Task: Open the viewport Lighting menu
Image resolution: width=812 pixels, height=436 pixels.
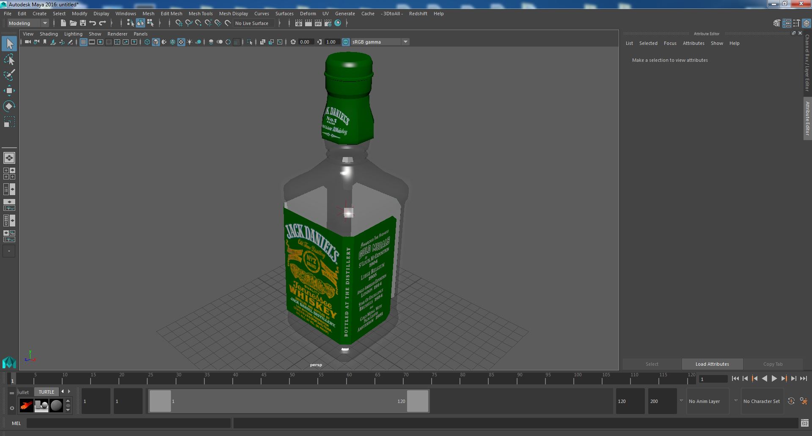Action: pyautogui.click(x=73, y=34)
